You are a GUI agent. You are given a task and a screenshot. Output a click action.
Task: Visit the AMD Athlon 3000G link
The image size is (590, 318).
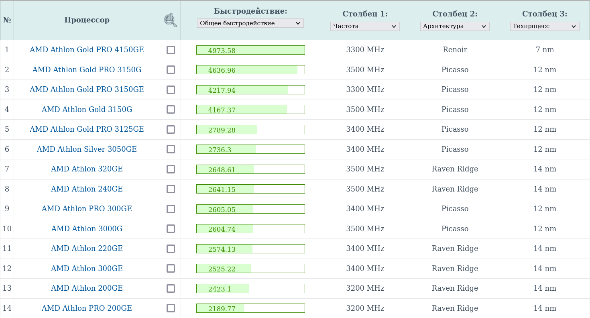click(87, 229)
